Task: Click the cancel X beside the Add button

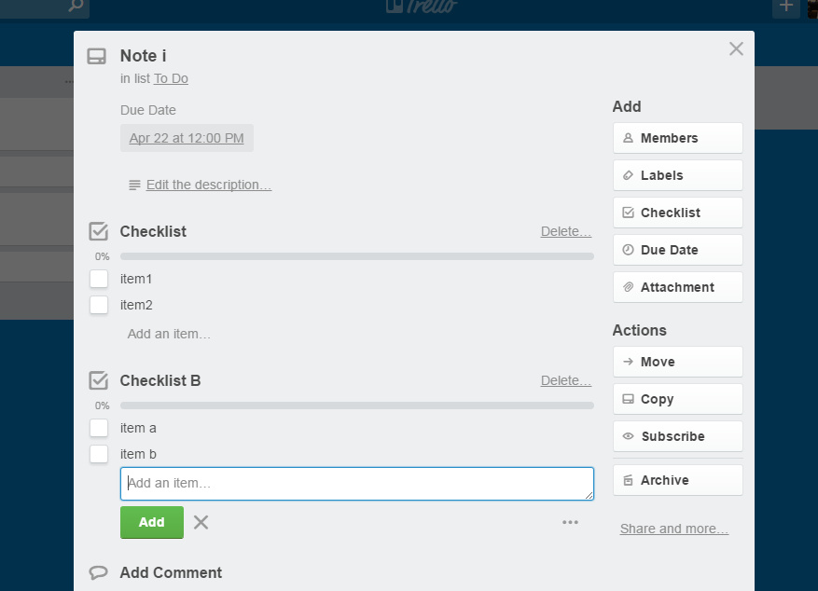Action: (x=201, y=522)
